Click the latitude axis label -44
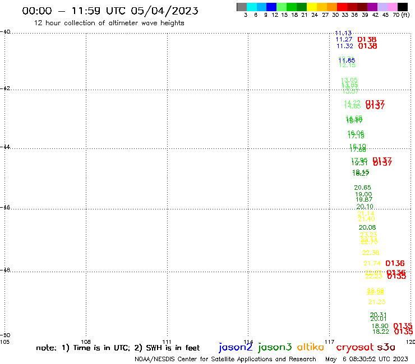 click(5, 147)
